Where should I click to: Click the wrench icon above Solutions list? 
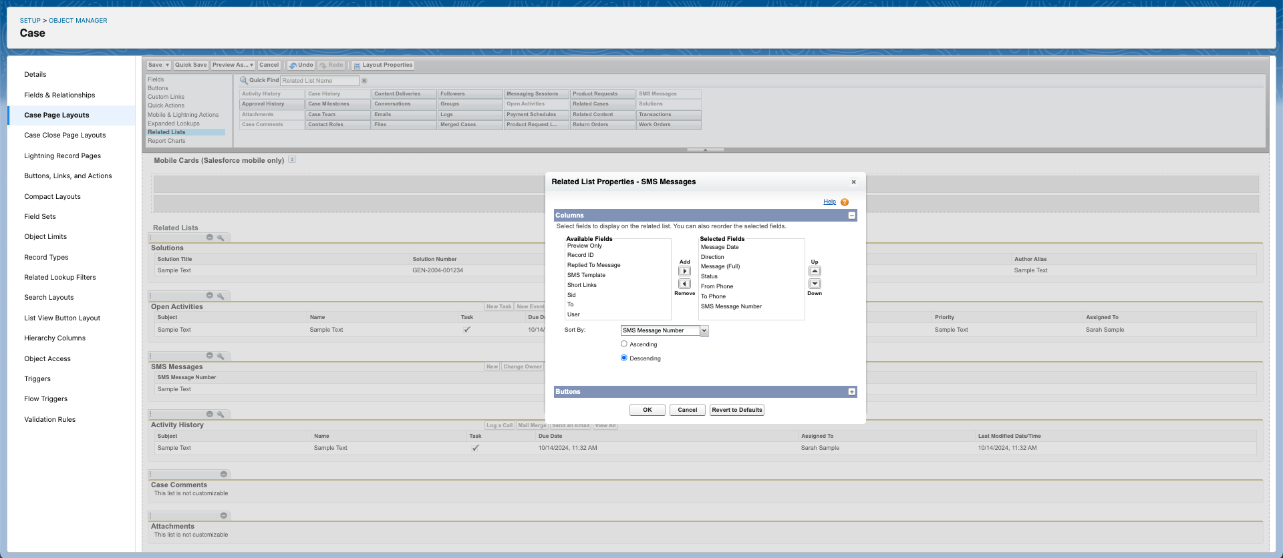[221, 238]
